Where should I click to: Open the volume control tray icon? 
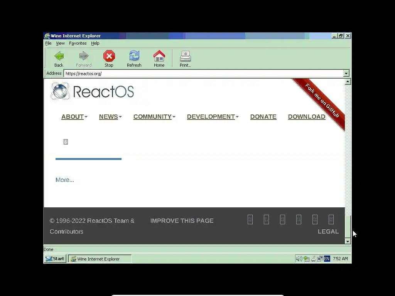pos(299,259)
